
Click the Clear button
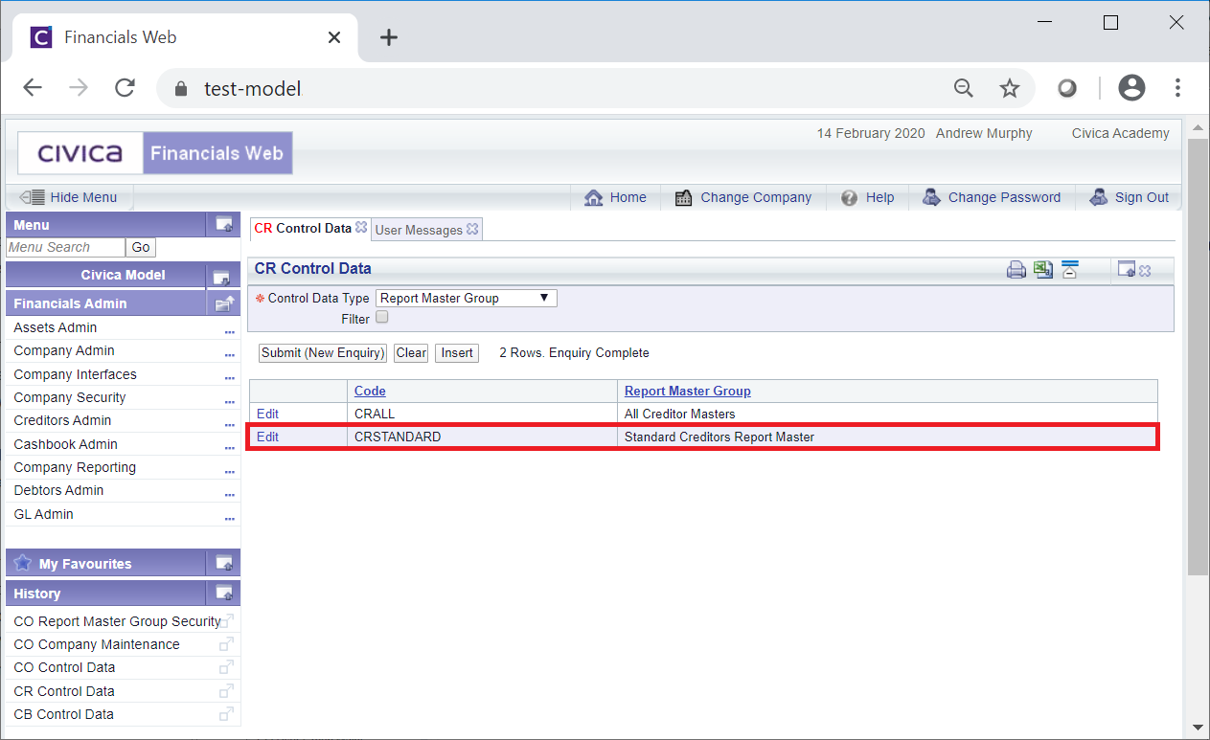click(411, 352)
